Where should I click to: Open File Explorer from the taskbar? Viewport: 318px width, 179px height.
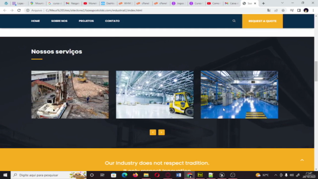click(x=146, y=175)
